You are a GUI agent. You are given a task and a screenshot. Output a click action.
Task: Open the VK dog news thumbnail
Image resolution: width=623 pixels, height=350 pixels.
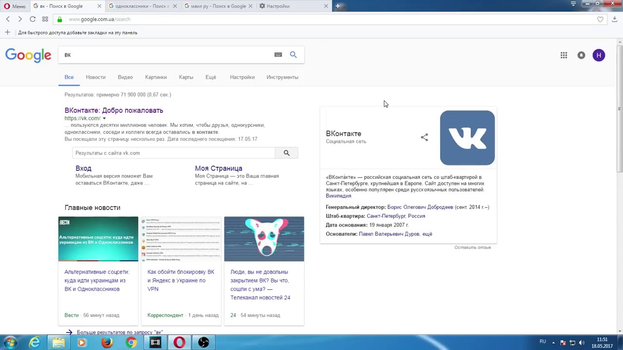tap(264, 239)
